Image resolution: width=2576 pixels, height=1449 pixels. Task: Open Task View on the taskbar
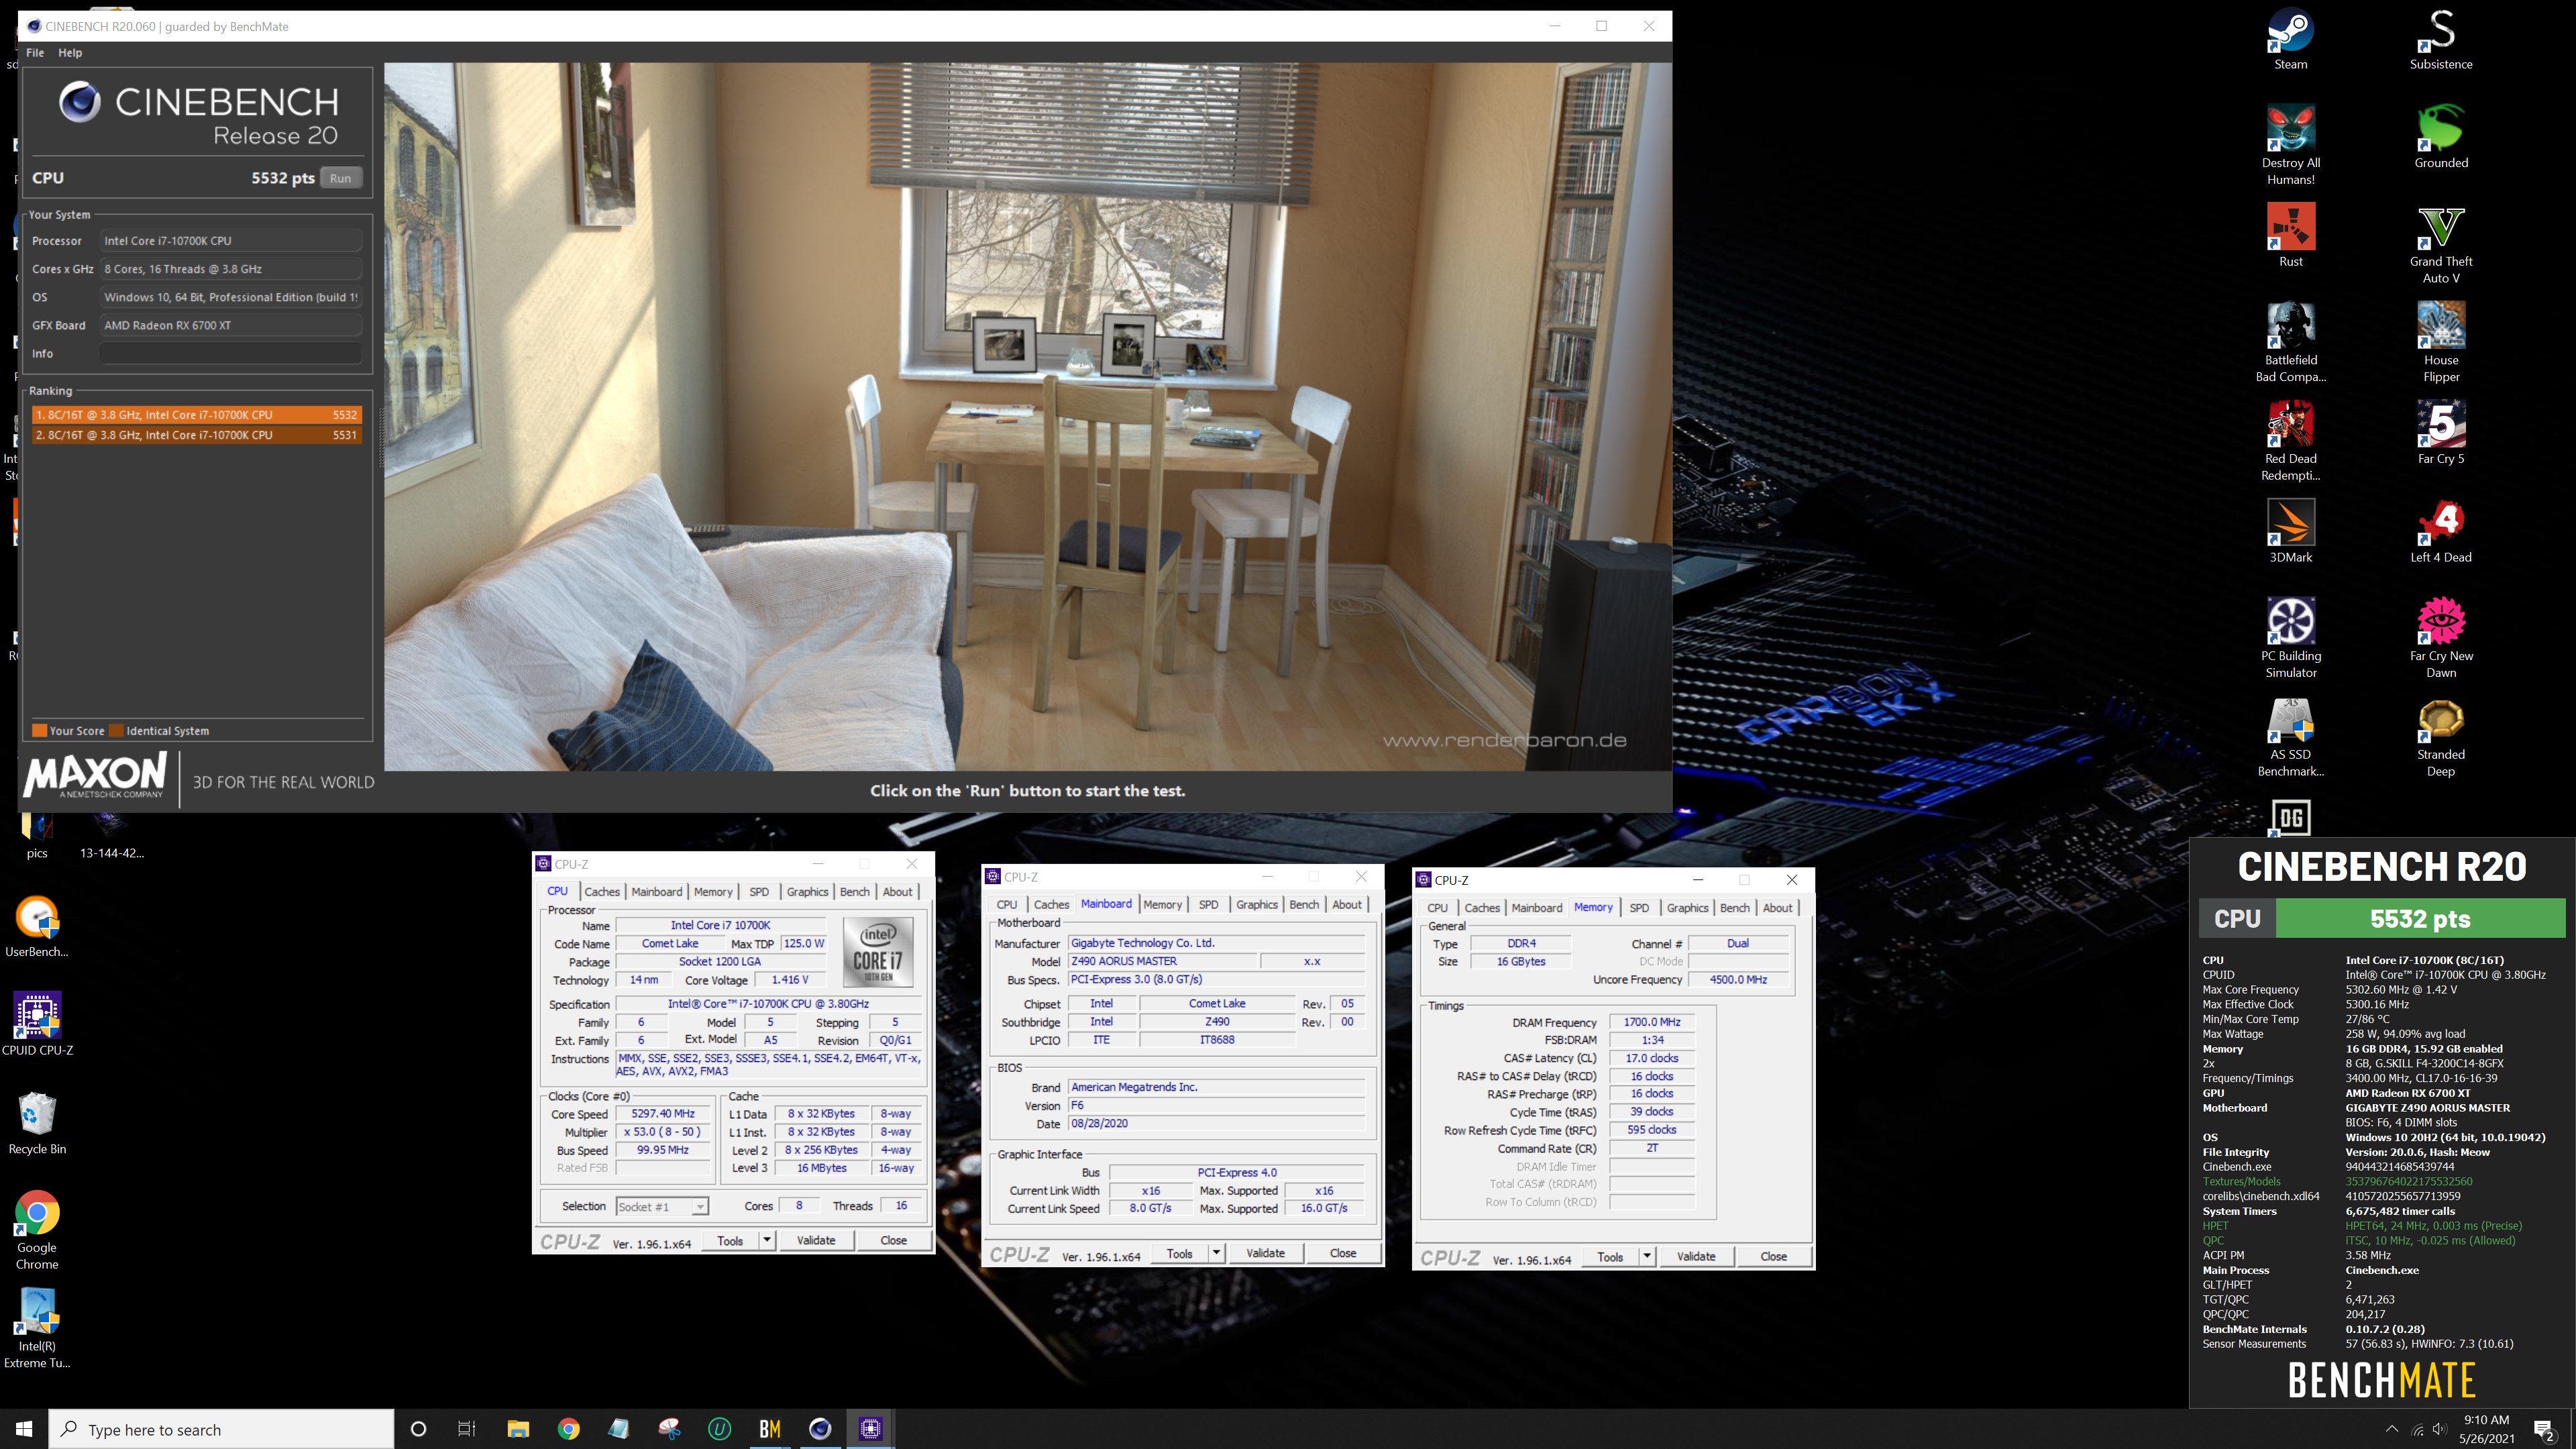467,1429
